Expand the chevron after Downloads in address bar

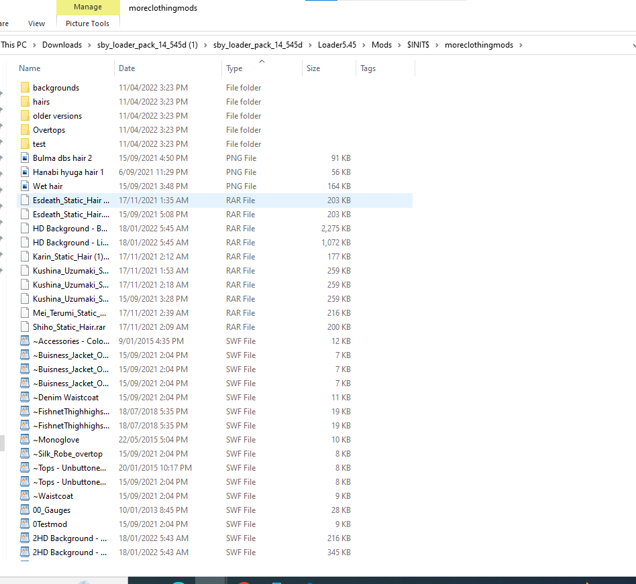[88, 45]
